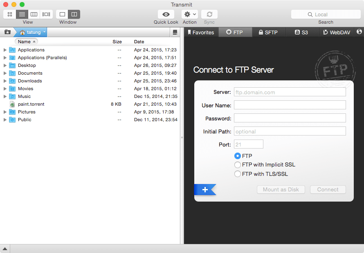The width and height of the screenshot is (364, 253).
Task: Click the Sync arrows icon
Action: (209, 14)
